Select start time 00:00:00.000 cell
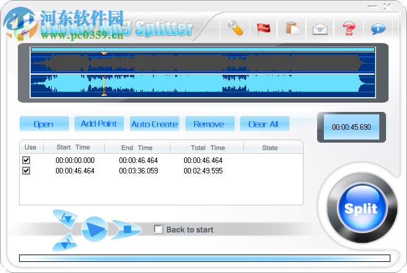407x273 pixels. pos(75,160)
